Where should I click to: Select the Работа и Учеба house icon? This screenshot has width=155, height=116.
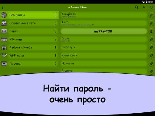[4, 47]
